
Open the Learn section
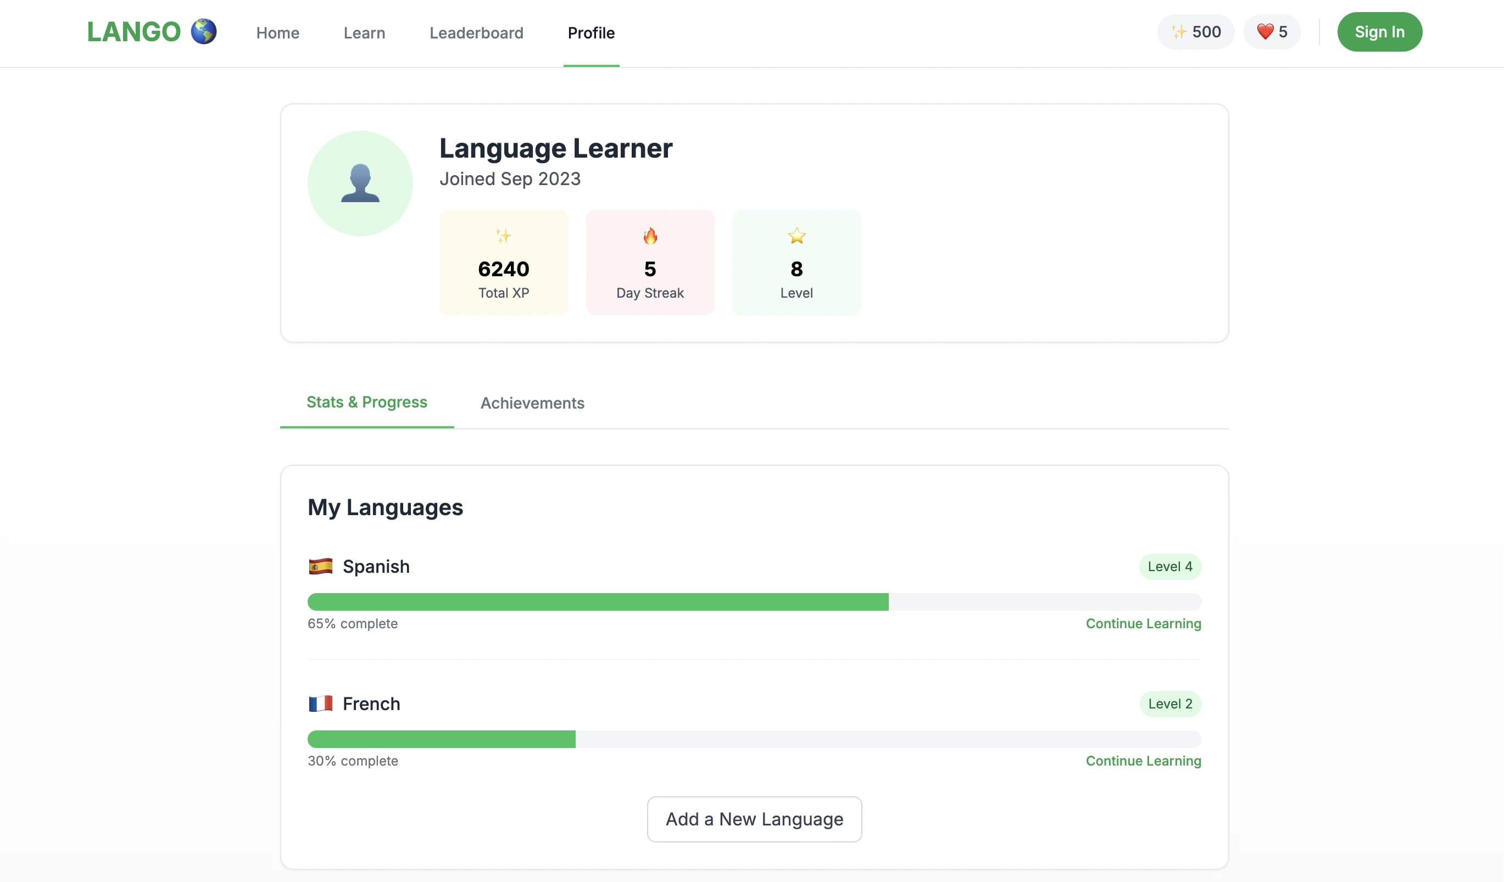click(364, 33)
